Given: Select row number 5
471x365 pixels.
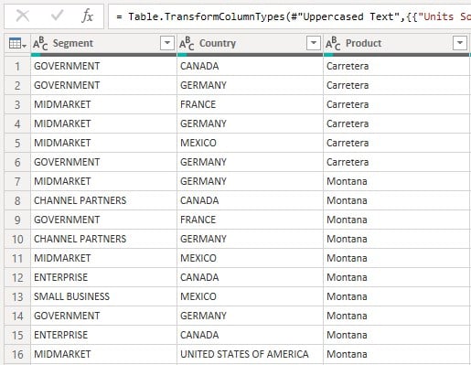Looking at the screenshot, I should coord(17,143).
